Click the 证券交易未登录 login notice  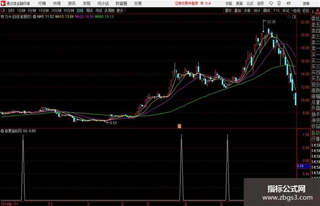tap(186, 3)
